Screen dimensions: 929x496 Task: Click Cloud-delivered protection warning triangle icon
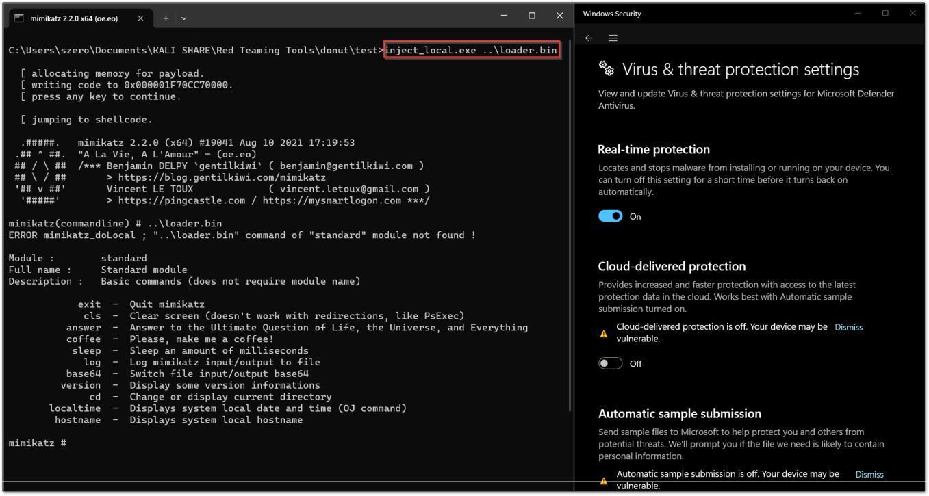[x=604, y=334]
